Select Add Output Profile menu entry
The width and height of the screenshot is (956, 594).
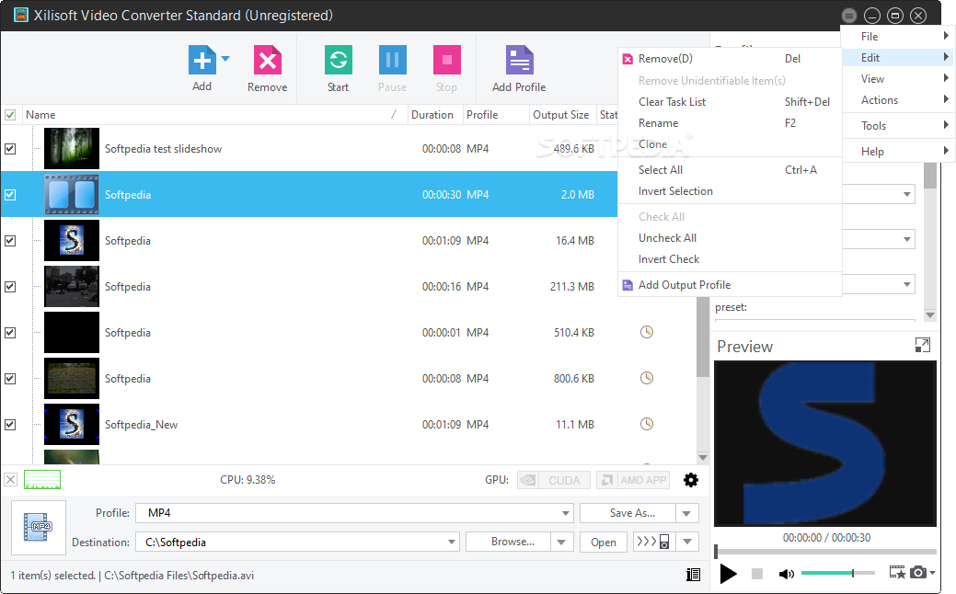pos(730,284)
